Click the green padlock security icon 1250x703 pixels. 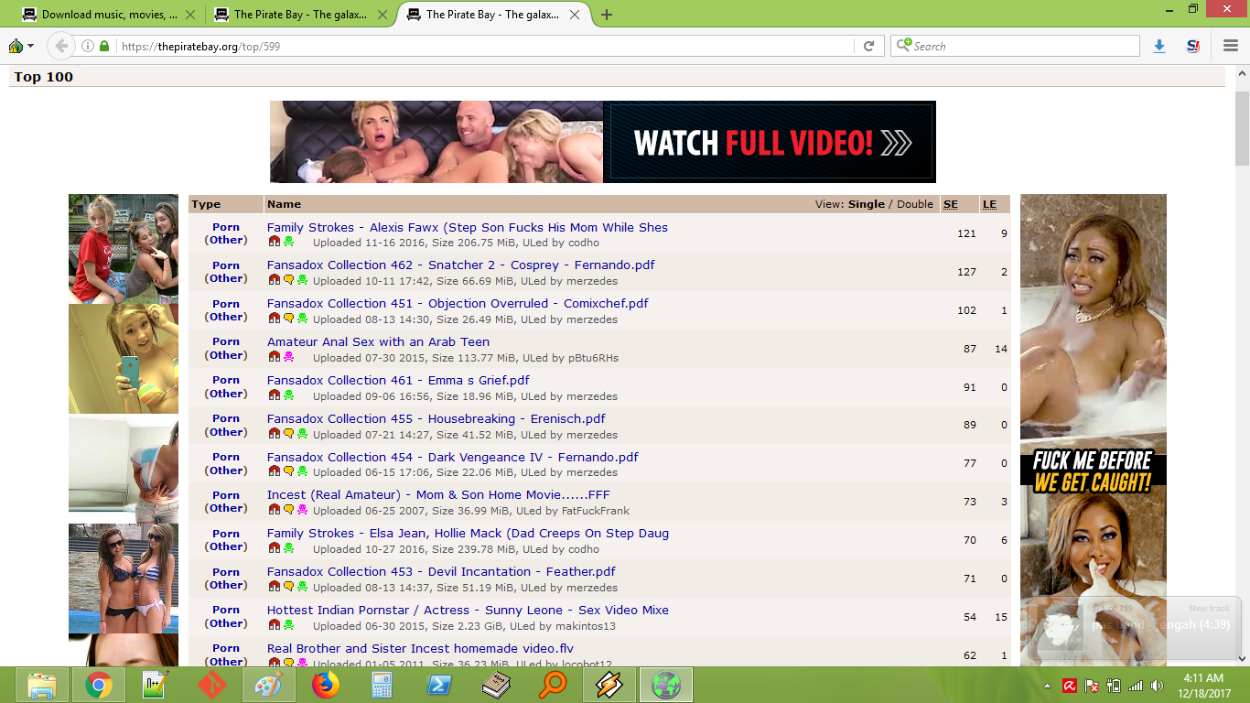(x=104, y=46)
